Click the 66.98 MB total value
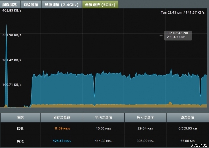Viewport: 209px width, 148px height. pos(187,141)
